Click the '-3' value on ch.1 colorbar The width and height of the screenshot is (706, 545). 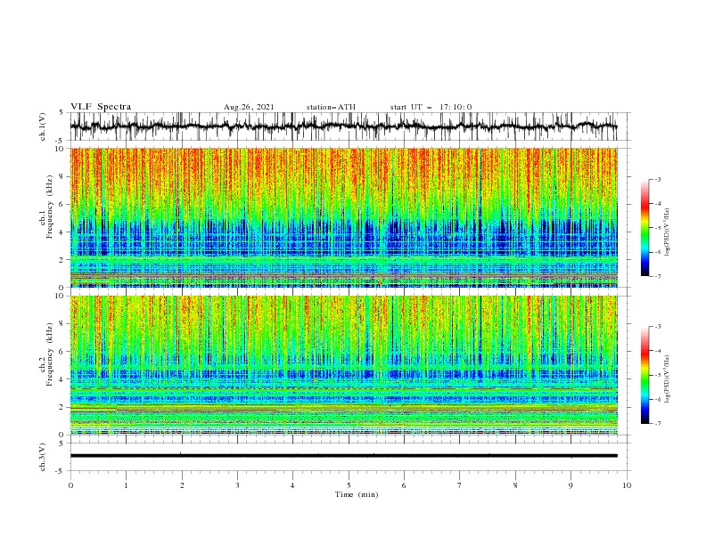[x=657, y=179]
